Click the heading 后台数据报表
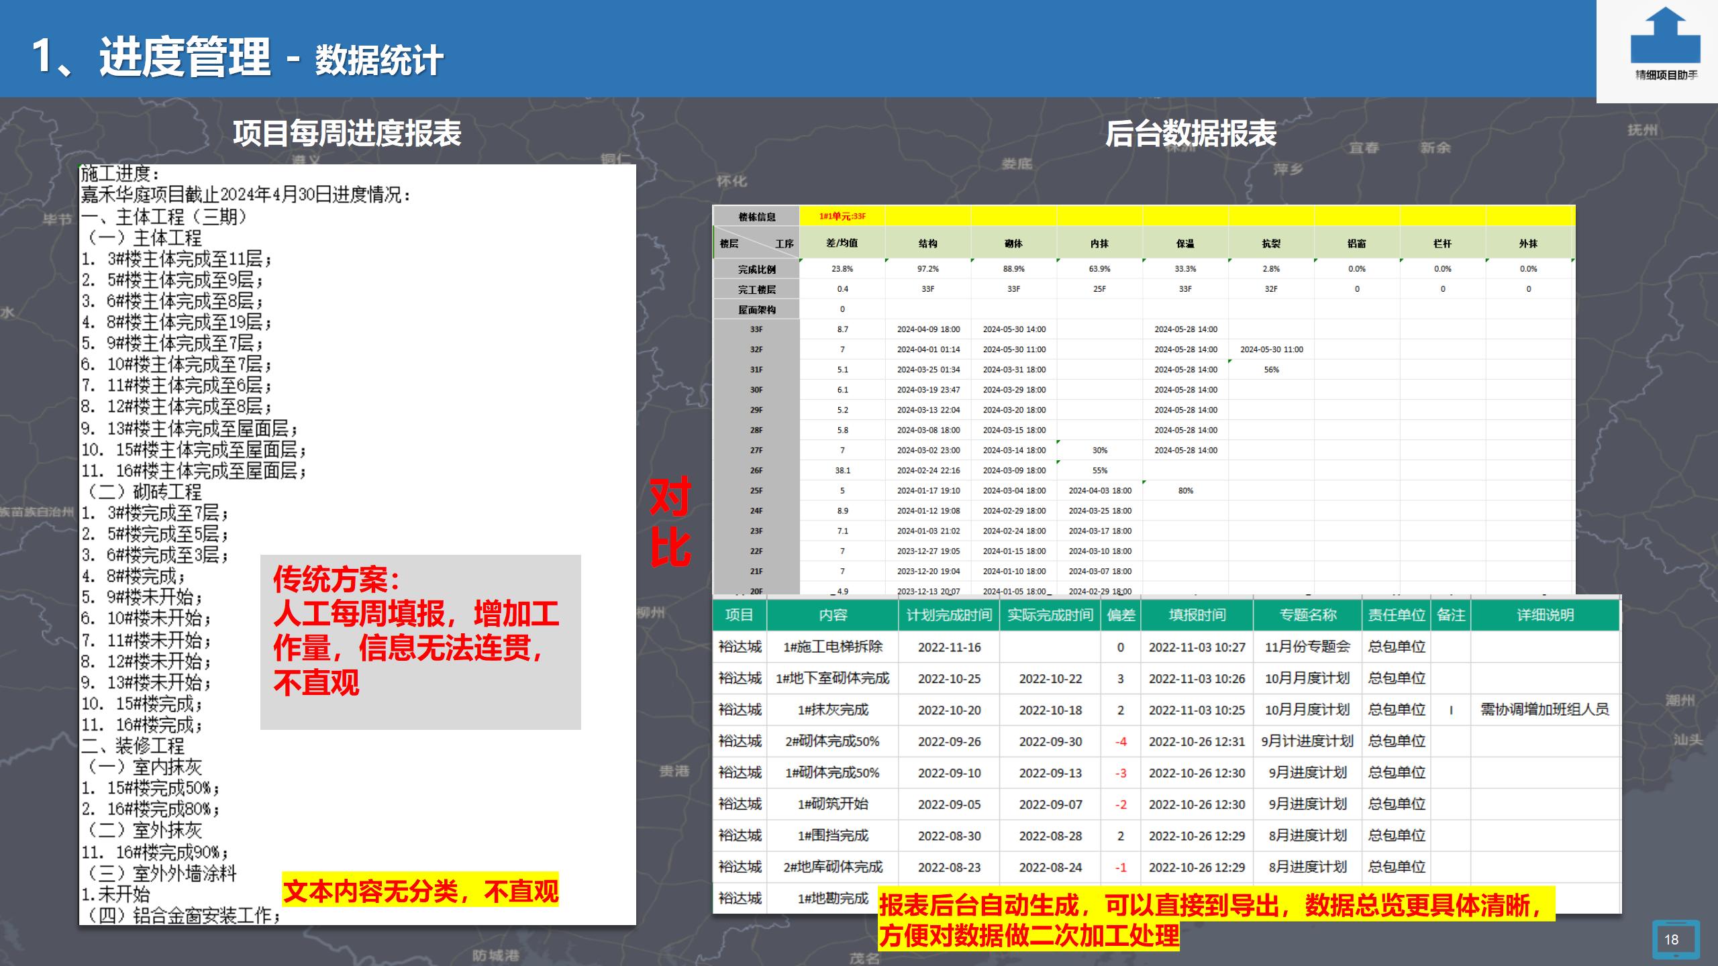 (1191, 133)
